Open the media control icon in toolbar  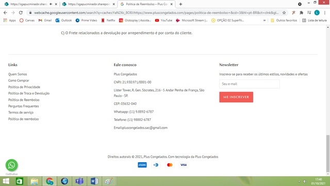[x=309, y=12]
